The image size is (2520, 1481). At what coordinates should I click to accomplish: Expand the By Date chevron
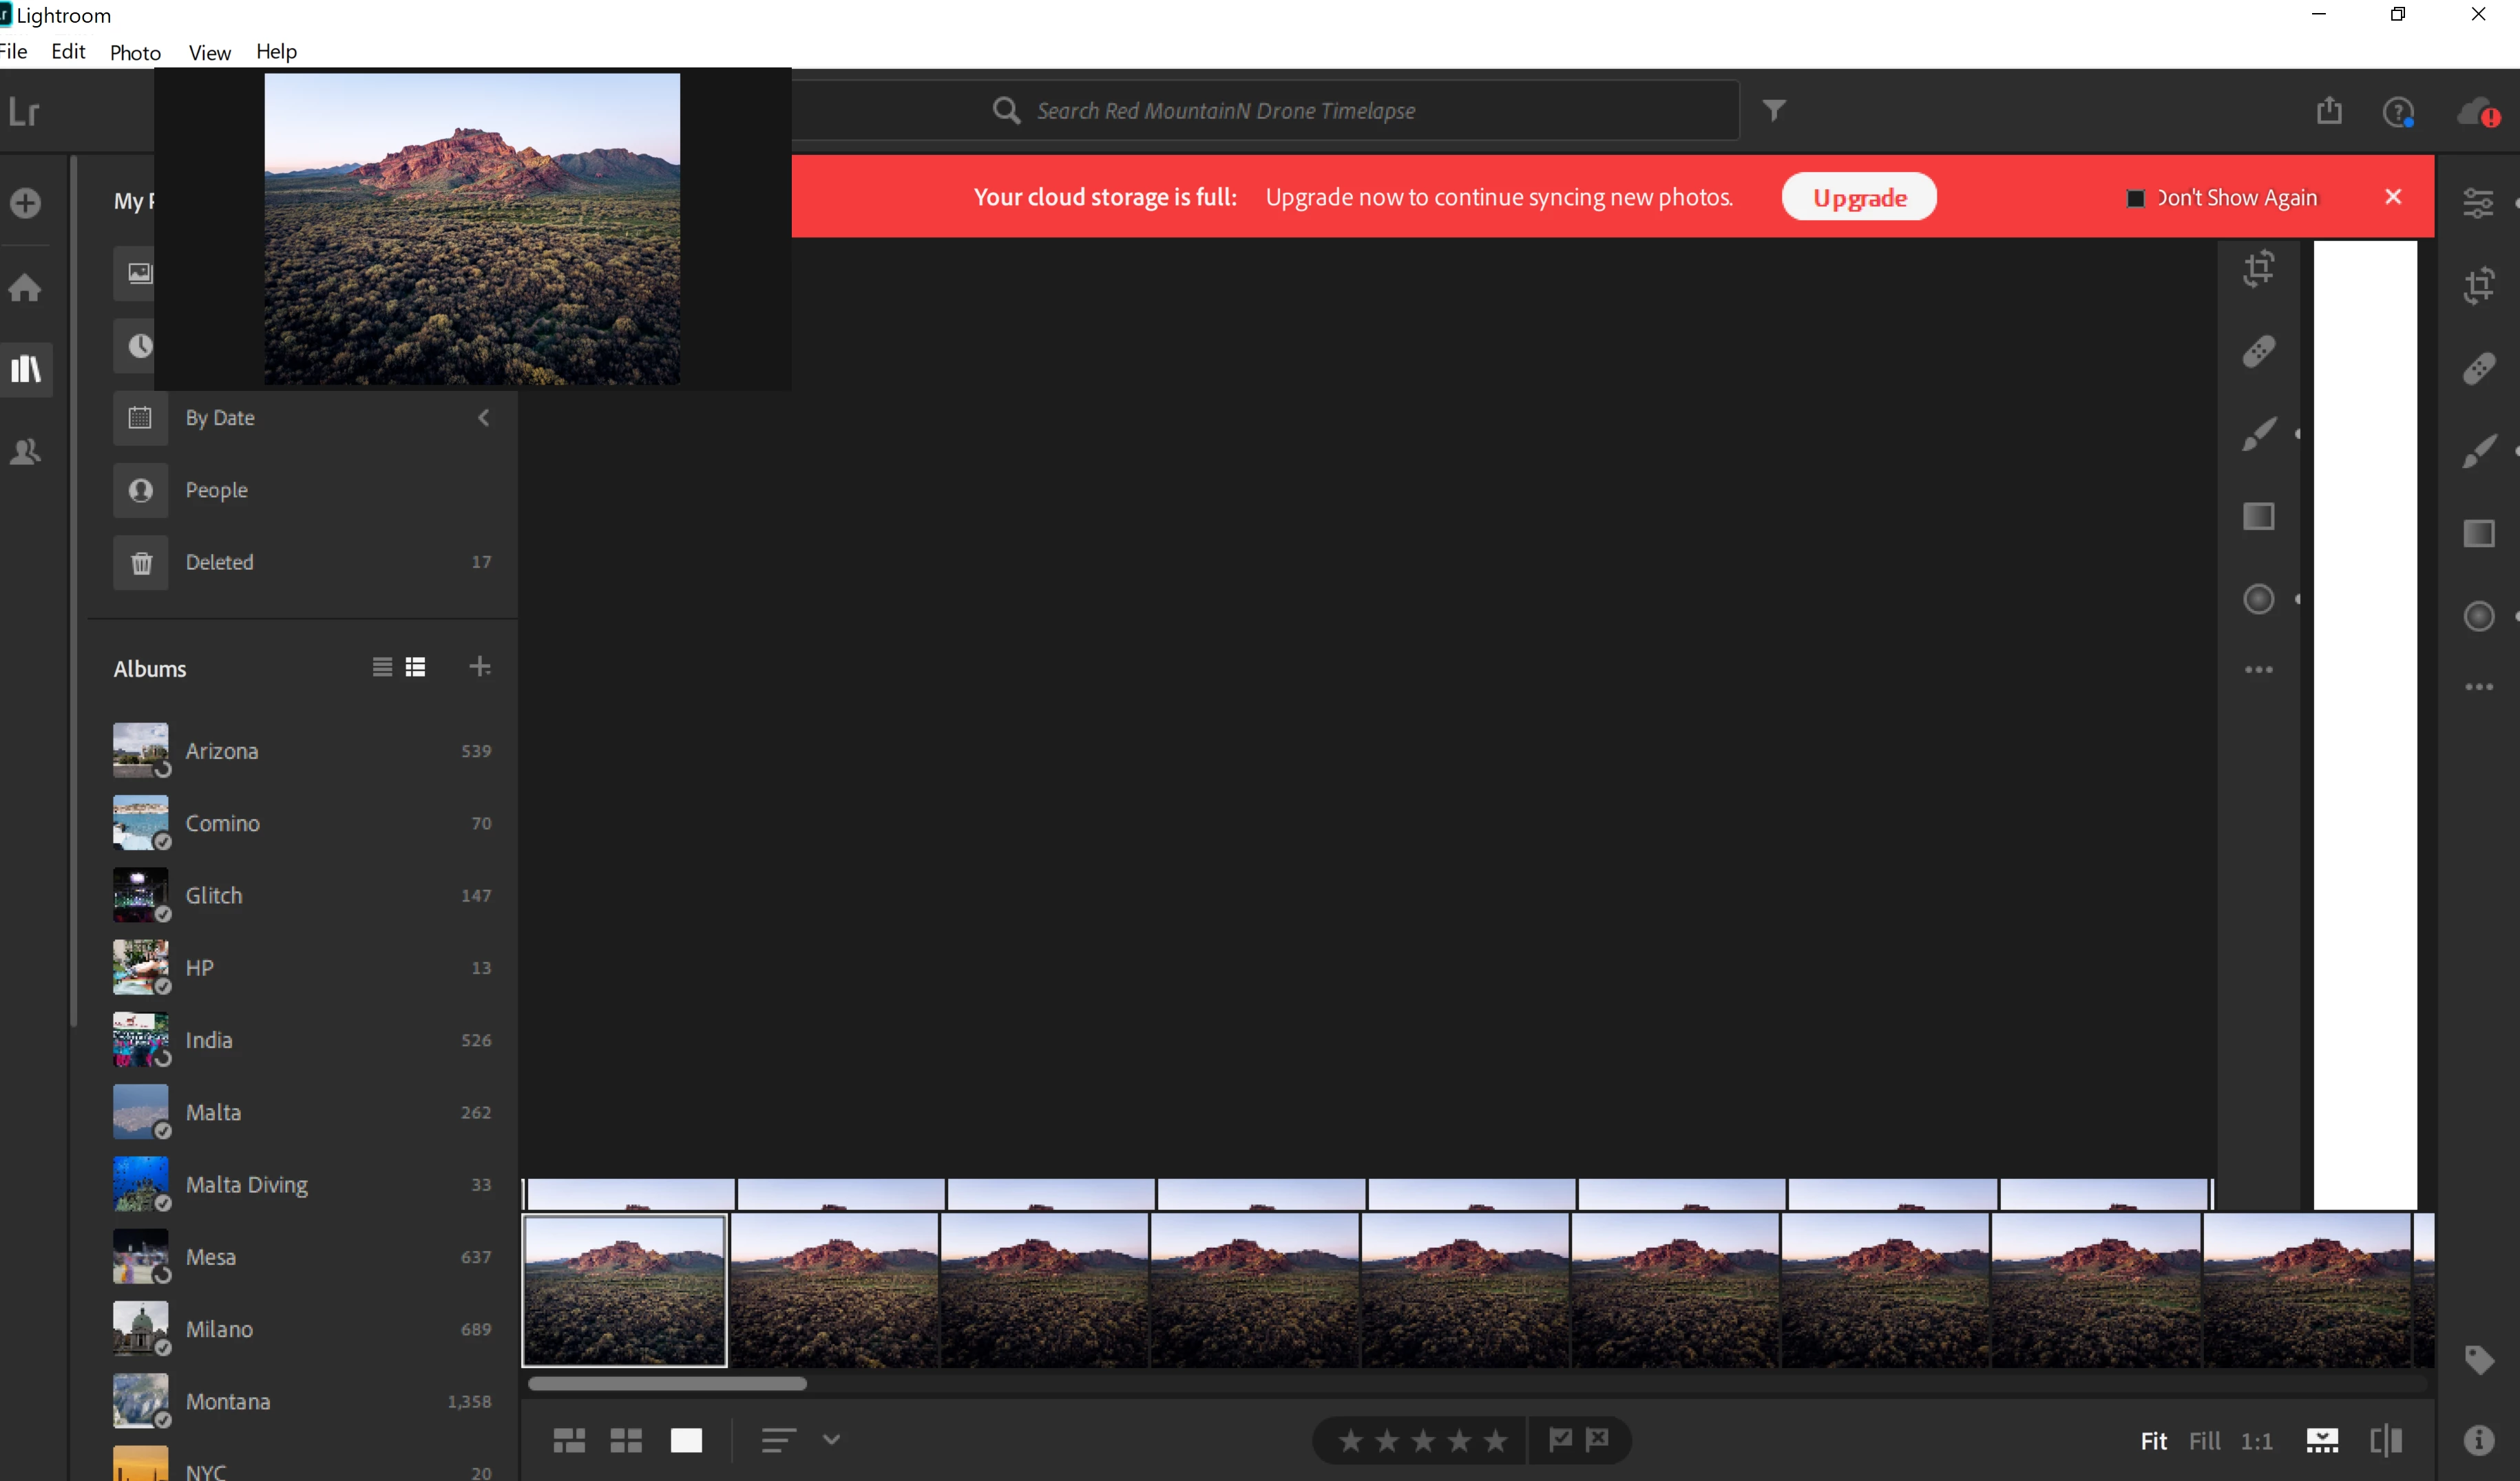pyautogui.click(x=484, y=418)
